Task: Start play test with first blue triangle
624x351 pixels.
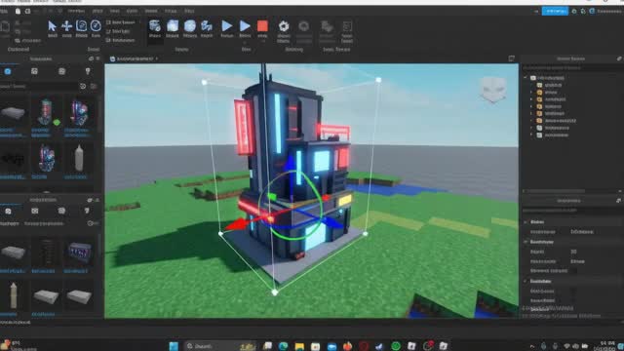Action: [x=227, y=26]
